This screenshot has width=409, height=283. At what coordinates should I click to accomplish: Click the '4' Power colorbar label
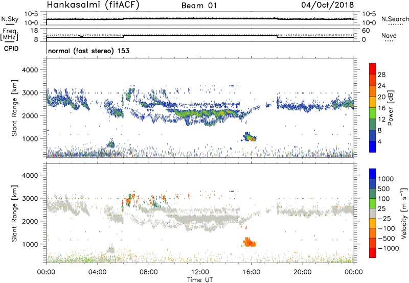click(379, 141)
